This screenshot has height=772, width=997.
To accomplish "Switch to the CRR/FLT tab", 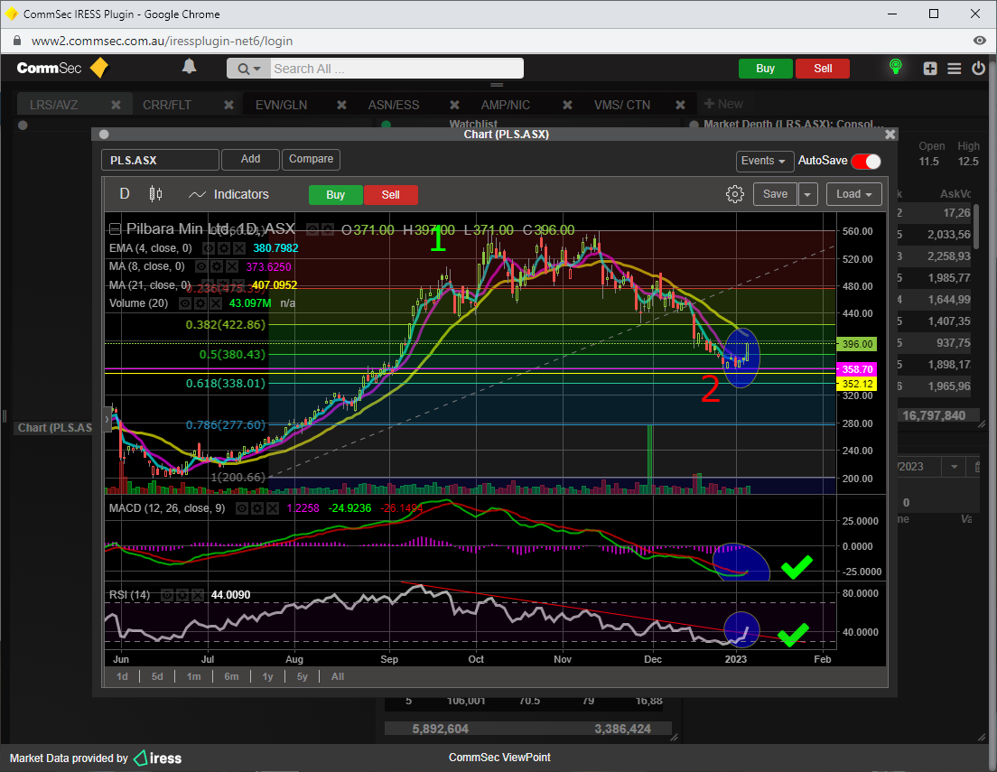I will 166,105.
